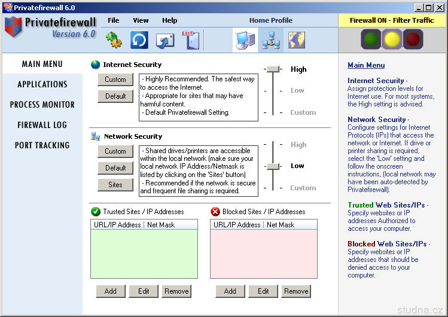Click the red Blocked Sites X icon
This screenshot has height=317, width=448.
pos(215,212)
